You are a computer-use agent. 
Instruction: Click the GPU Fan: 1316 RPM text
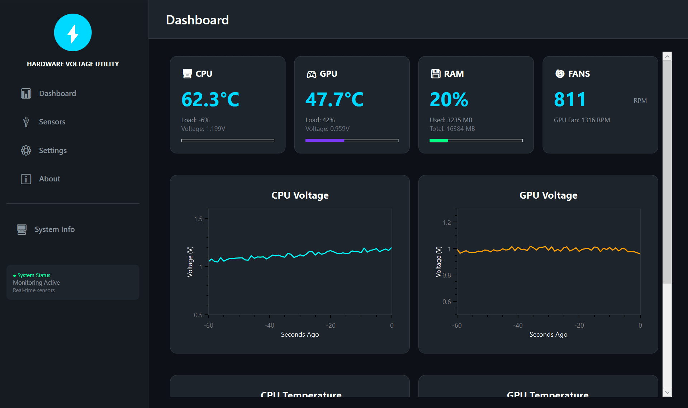point(582,120)
